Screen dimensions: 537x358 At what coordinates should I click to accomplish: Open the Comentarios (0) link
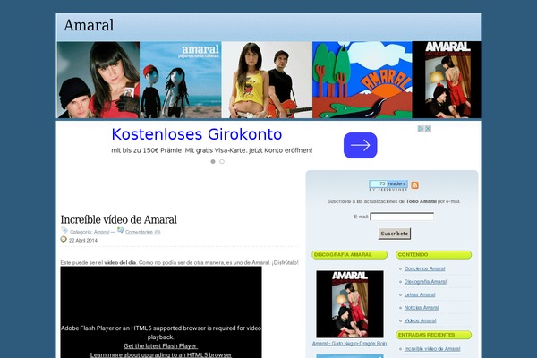[x=143, y=232]
